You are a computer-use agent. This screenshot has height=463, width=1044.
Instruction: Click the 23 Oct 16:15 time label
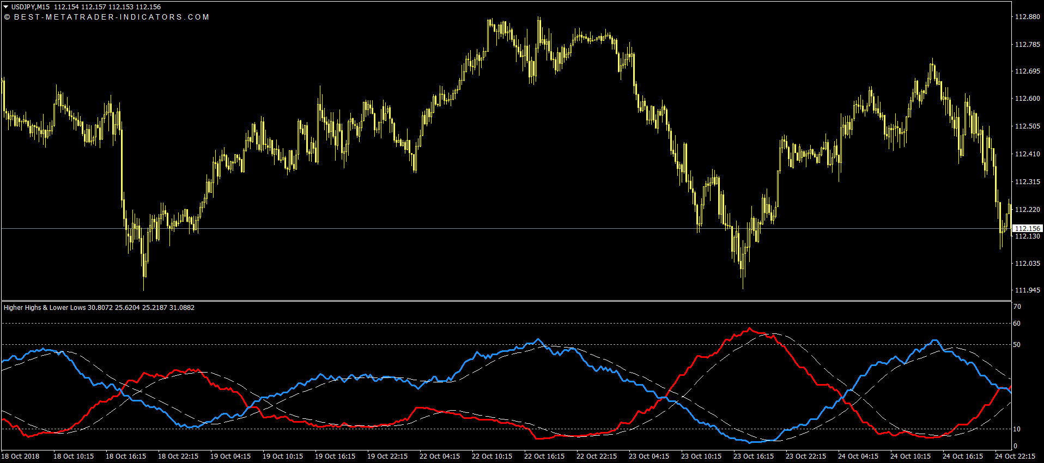754,456
